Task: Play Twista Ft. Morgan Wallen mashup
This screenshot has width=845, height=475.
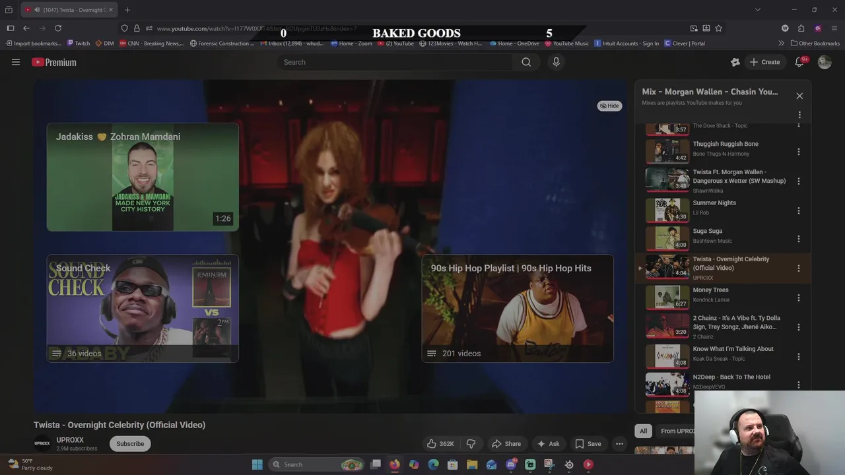Action: coord(722,181)
